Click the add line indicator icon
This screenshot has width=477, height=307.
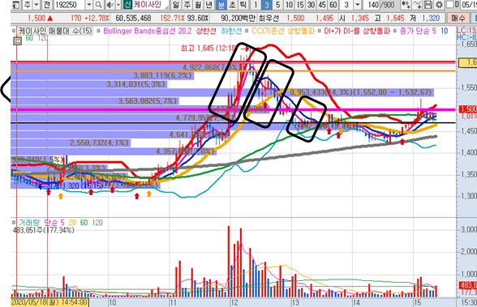(417, 5)
